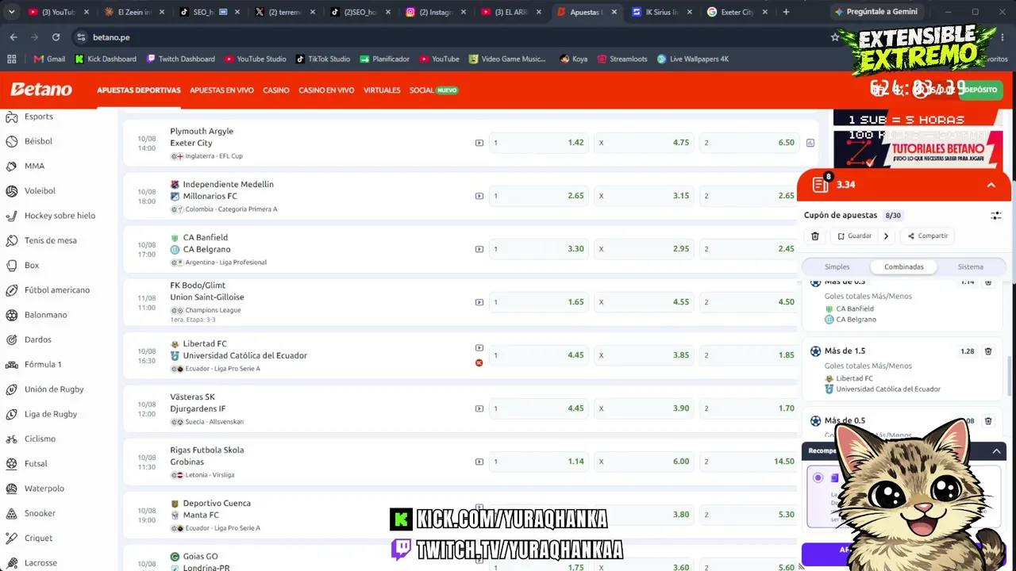Click the Guardar bet slip button
Viewport: 1016px width, 571px height.
point(854,236)
